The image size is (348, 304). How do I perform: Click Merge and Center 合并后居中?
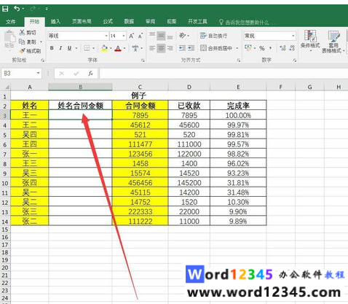(x=216, y=48)
